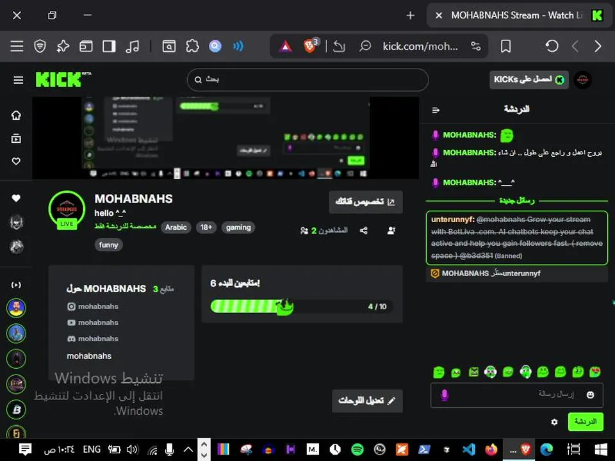Close the MOHABNAHS Stream tab

[x=439, y=15]
